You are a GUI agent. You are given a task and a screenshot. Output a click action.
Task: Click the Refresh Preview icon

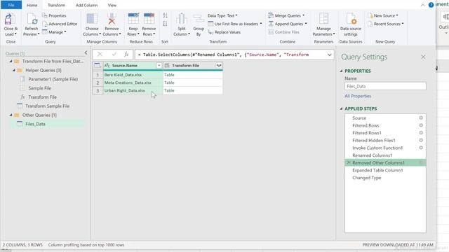(32, 19)
